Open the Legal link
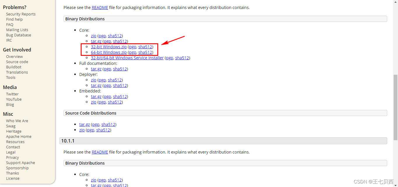The image size is (398, 187). pos(11,152)
